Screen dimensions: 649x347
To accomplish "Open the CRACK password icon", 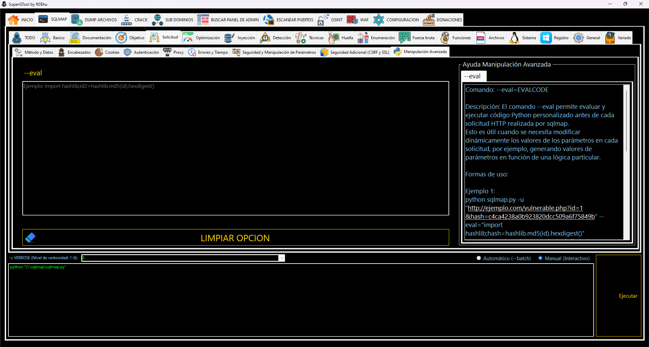I will [126, 20].
